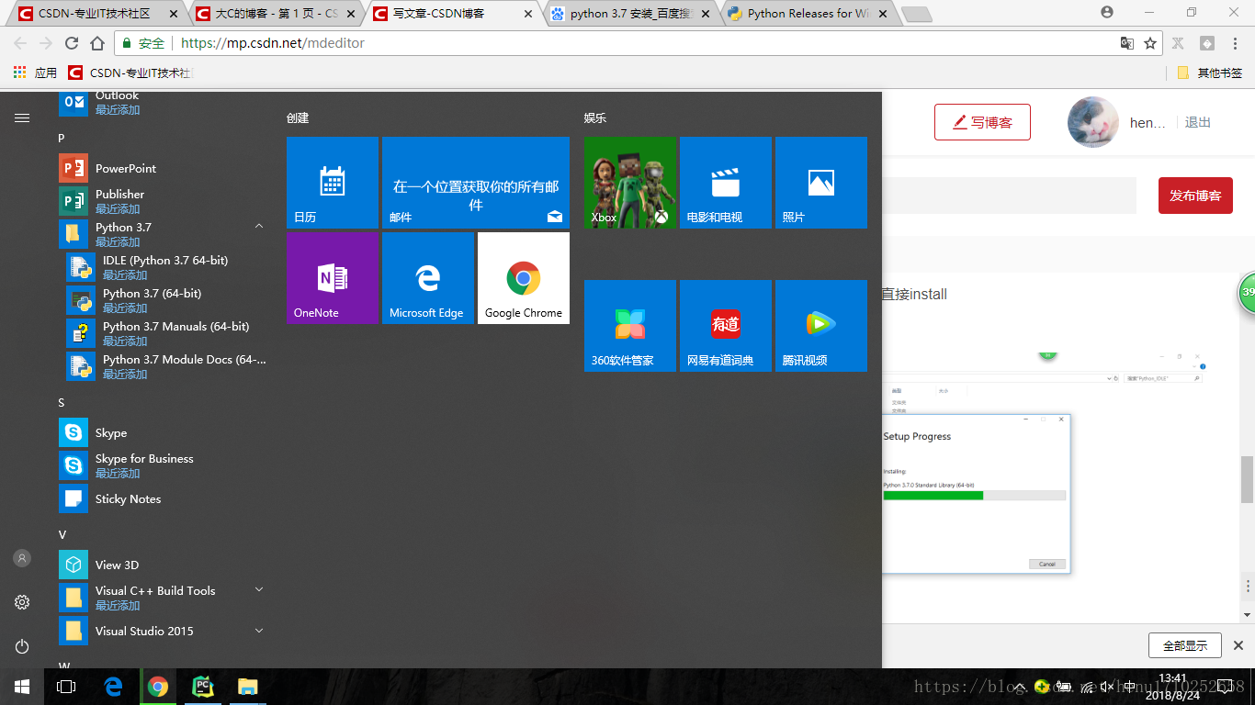The image size is (1255, 705).
Task: Switch to the CSDN-专业IT技术社区 tab
Action: click(96, 14)
